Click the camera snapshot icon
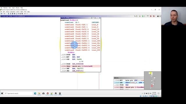The width and height of the screenshot is (186, 104). pos(158,16)
